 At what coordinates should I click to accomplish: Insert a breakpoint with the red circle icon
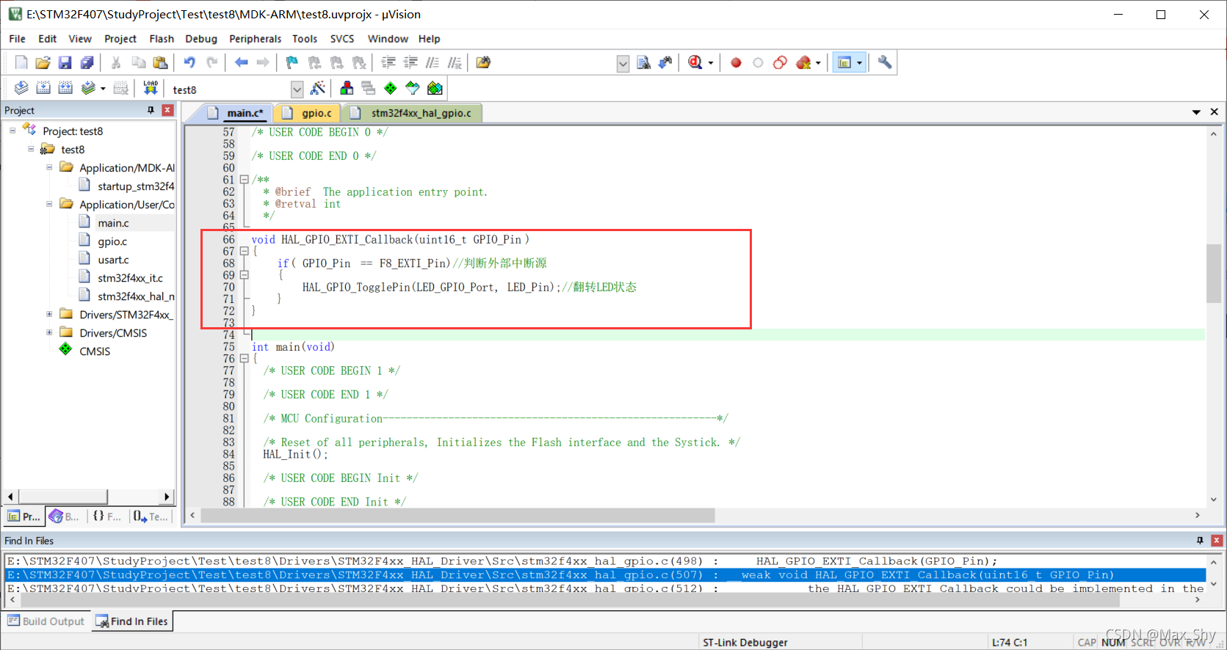736,63
